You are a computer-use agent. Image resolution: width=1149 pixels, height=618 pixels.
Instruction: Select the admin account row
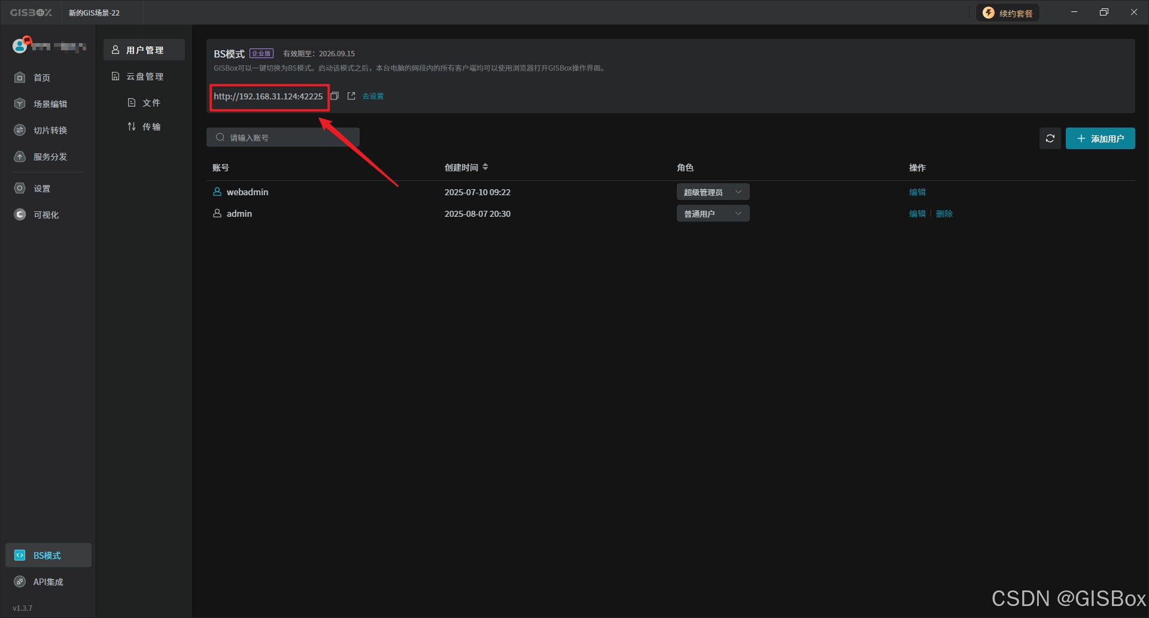(671, 214)
